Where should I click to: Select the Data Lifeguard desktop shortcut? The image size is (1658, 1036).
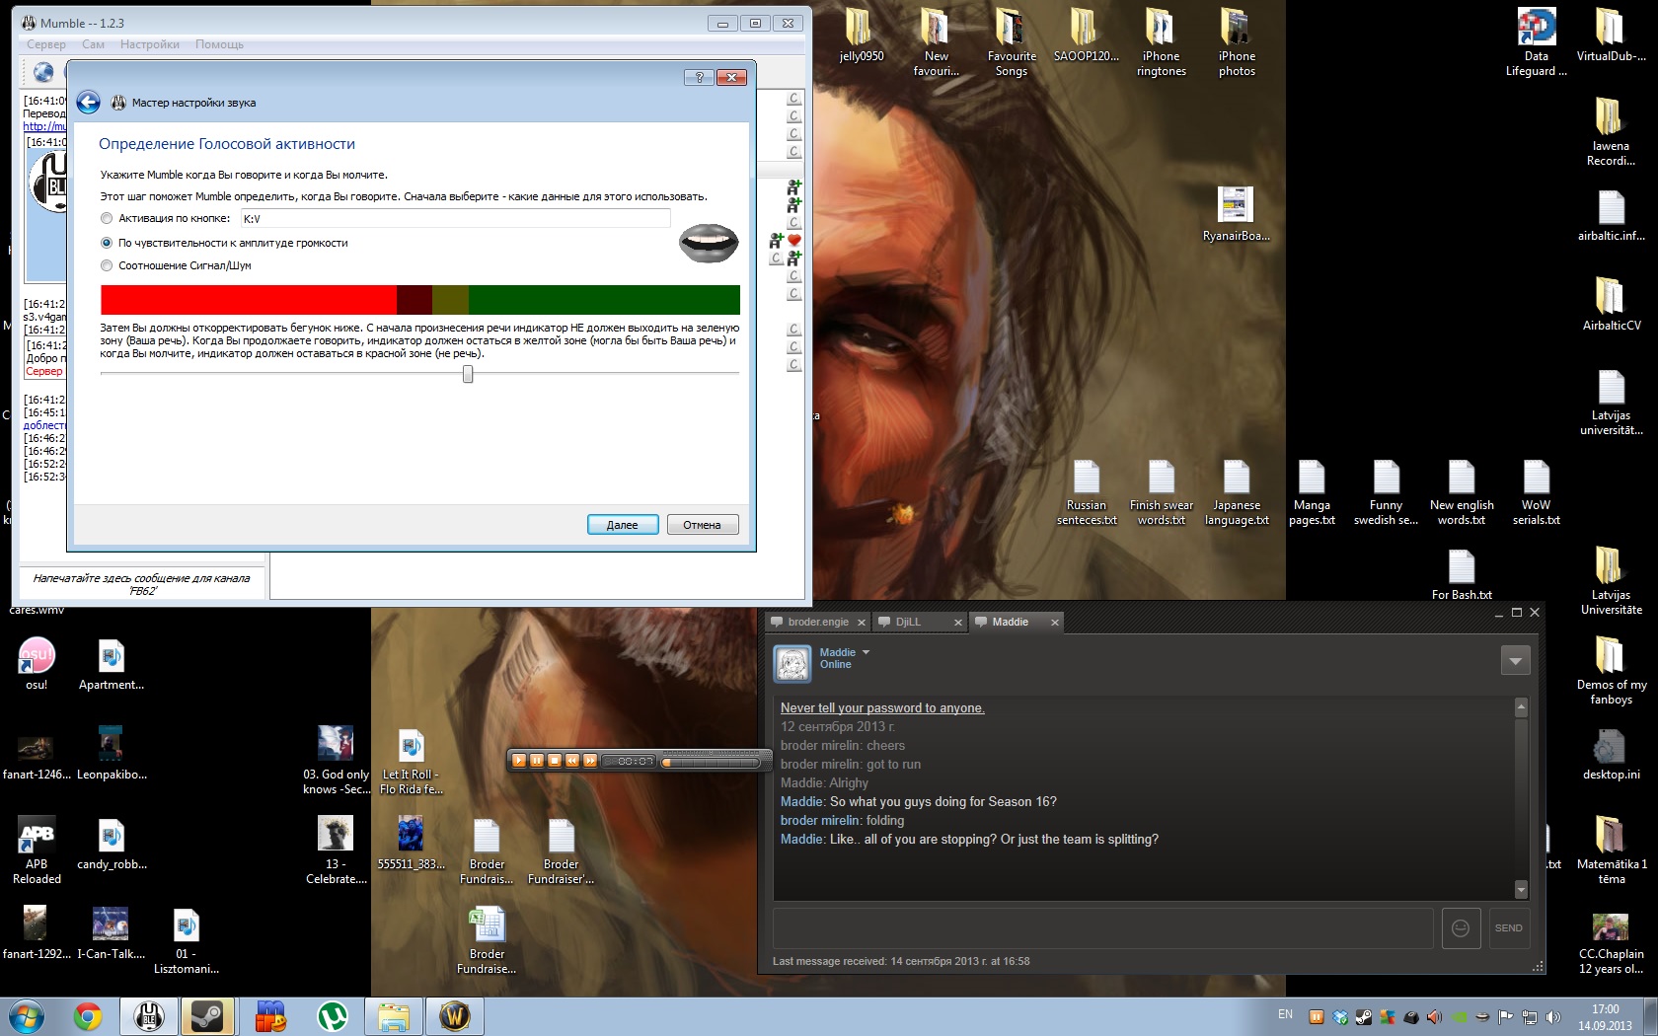(x=1537, y=42)
